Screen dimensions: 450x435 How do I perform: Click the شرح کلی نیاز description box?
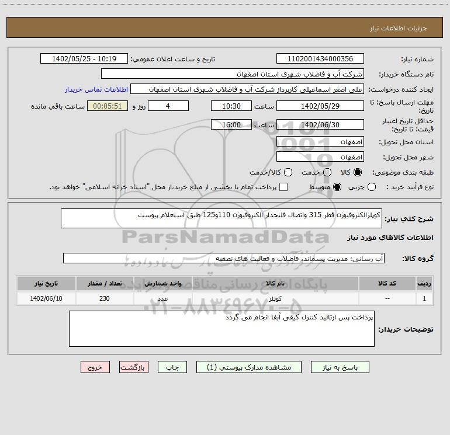(x=221, y=218)
